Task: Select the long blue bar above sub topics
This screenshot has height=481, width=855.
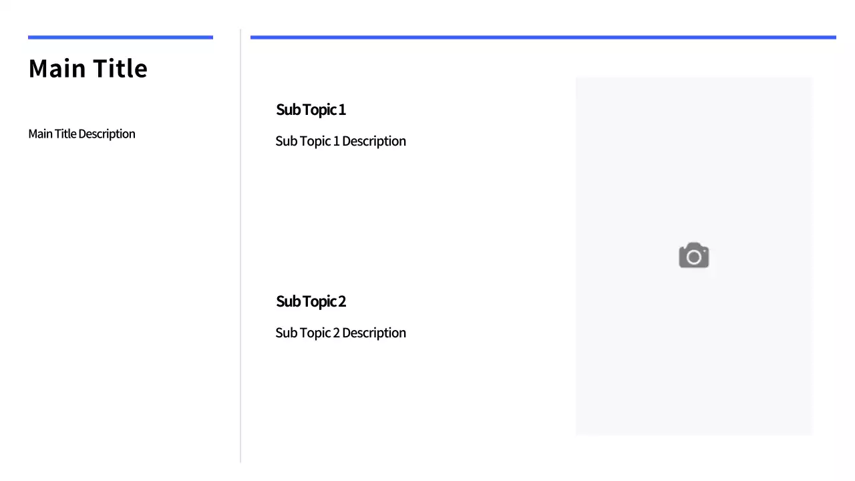Action: pyautogui.click(x=542, y=37)
